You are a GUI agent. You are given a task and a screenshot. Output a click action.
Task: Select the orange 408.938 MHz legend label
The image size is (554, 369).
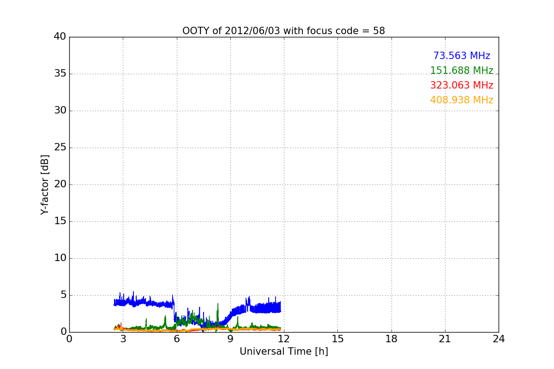[462, 100]
